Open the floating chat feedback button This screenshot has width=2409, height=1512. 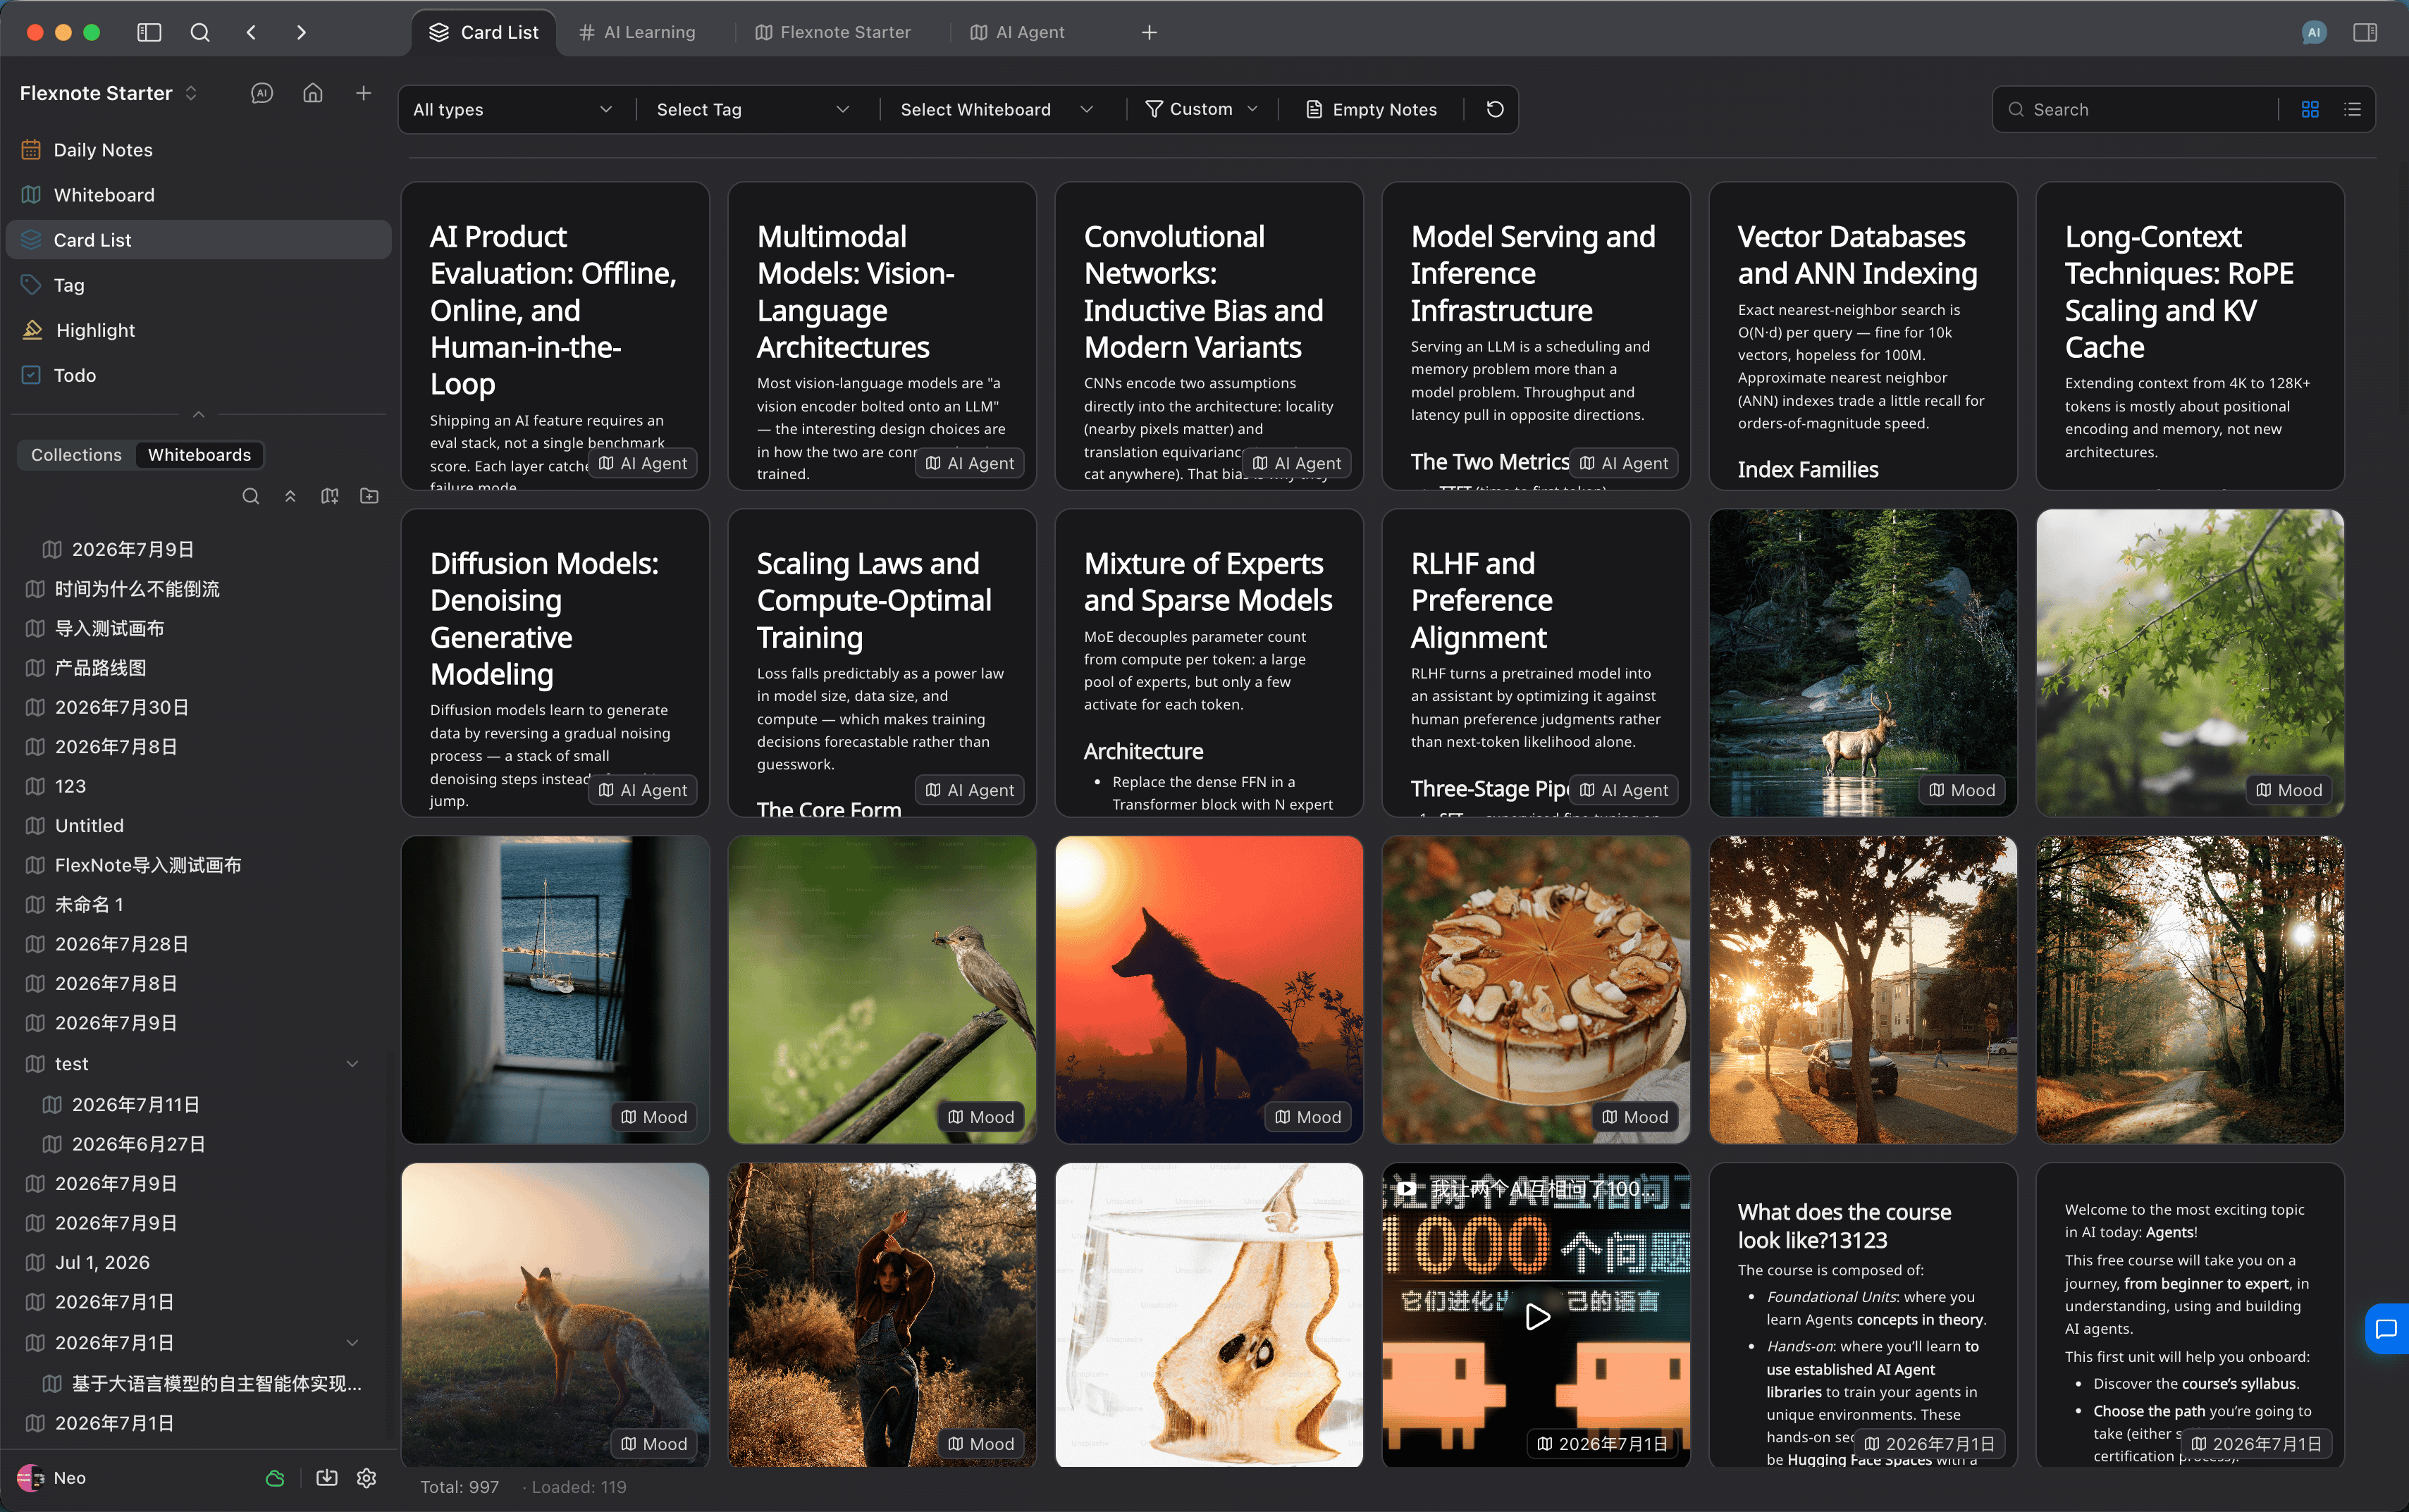(2387, 1329)
